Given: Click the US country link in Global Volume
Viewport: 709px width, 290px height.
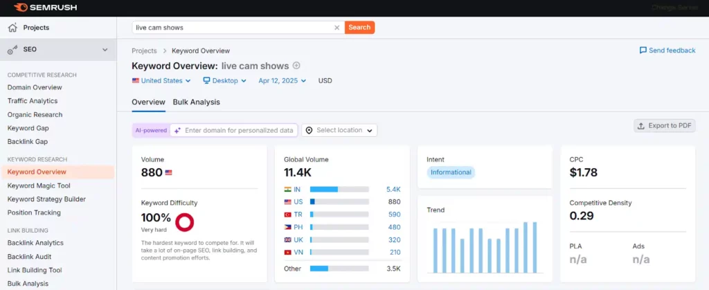Looking at the screenshot, I should point(298,202).
